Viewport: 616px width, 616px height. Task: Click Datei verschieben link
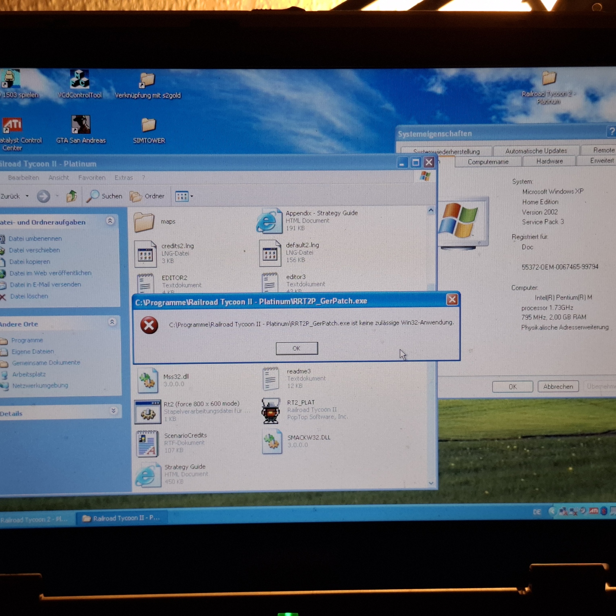point(34,250)
